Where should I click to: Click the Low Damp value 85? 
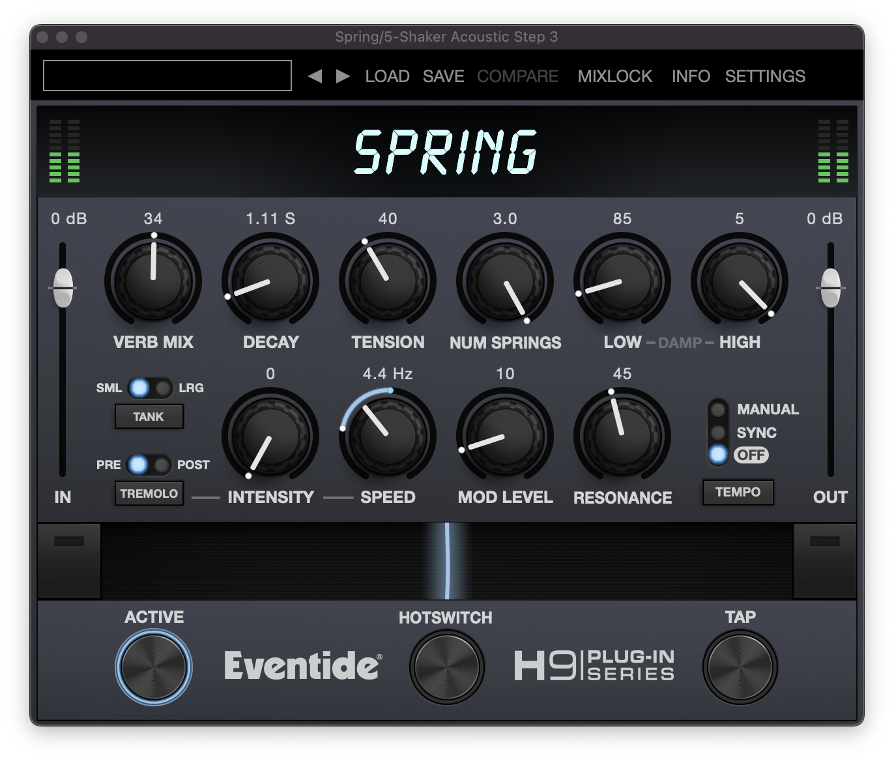[x=622, y=219]
